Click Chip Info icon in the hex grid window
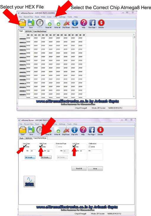 pyautogui.click(x=75, y=24)
